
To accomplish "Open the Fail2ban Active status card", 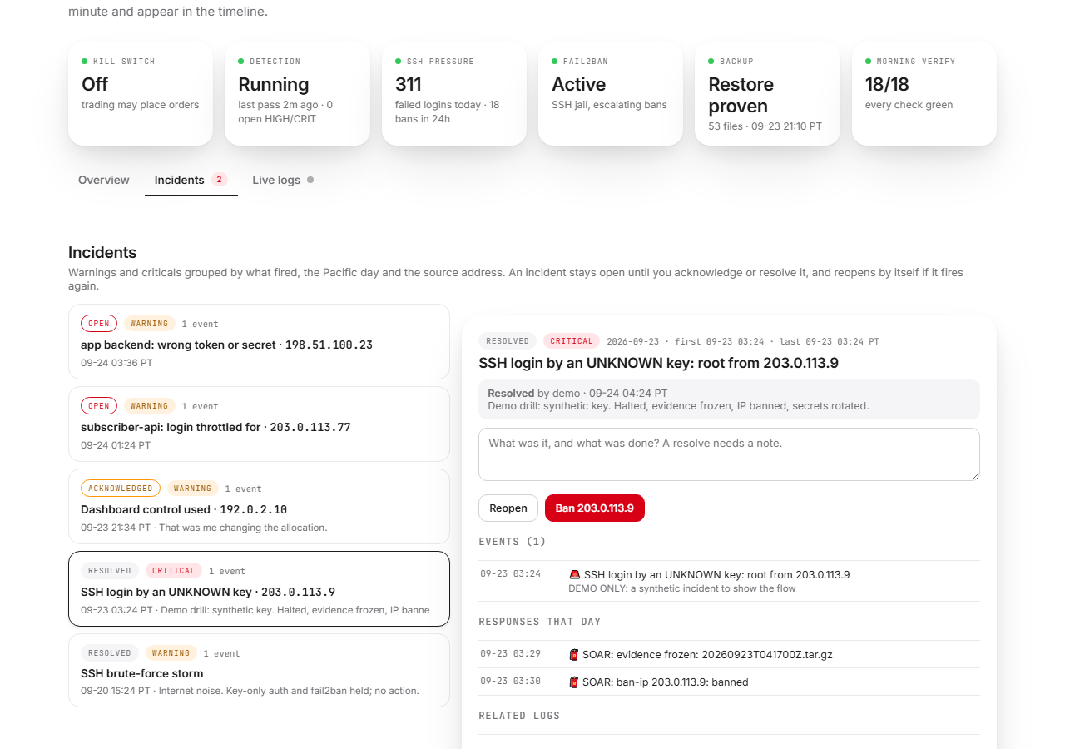I will [611, 94].
